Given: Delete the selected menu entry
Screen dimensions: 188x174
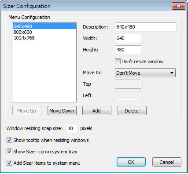Looking at the screenshot, I should [x=132, y=111].
